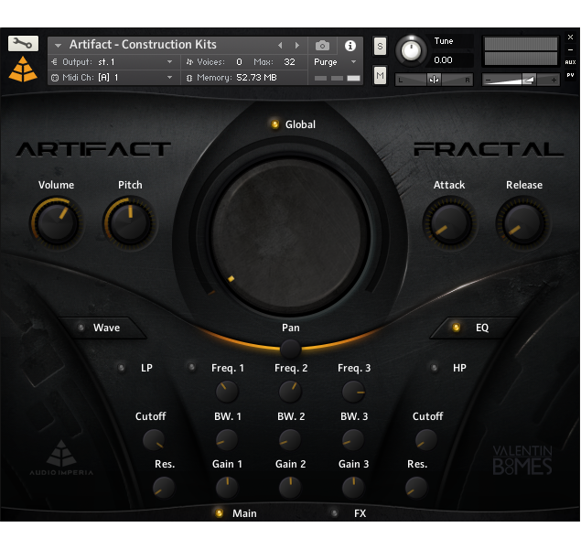This screenshot has width=581, height=549.
Task: Disable the EQ section toggle
Action: (457, 328)
